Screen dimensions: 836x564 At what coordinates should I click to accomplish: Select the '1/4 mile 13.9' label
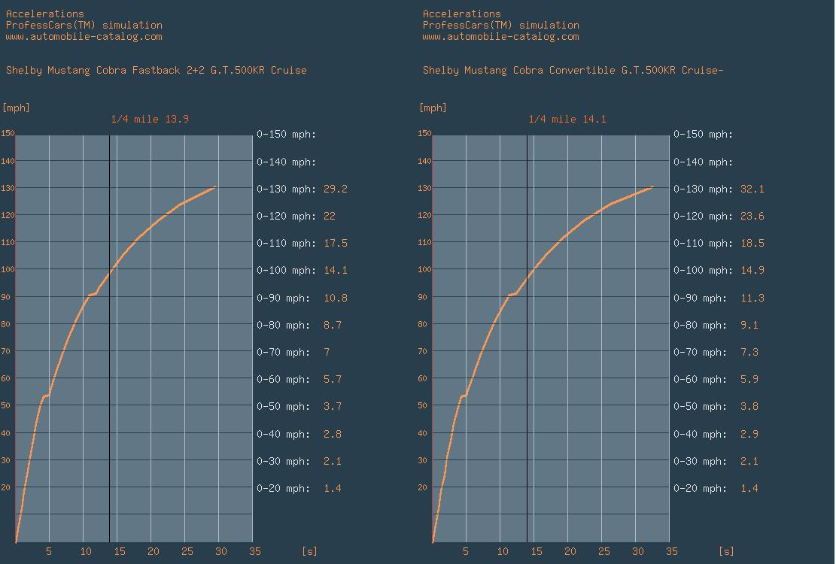tap(150, 120)
